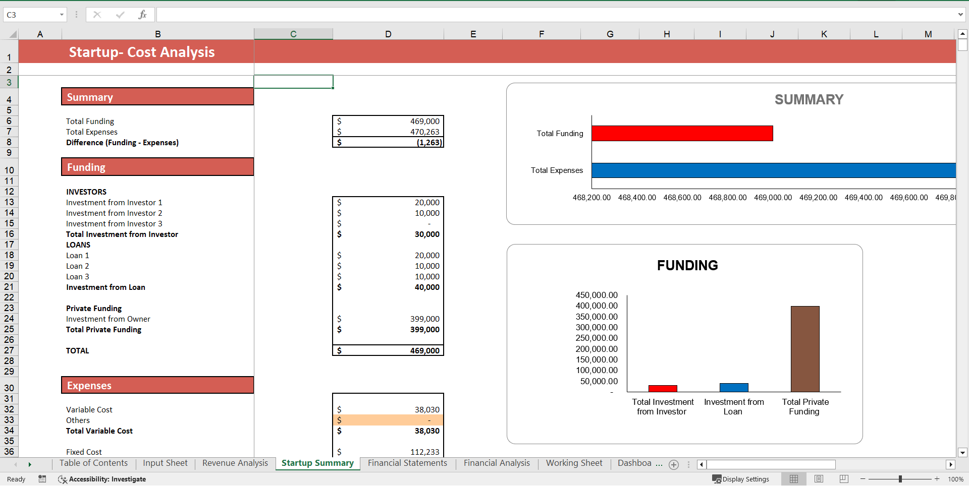Select the red Total Funding chart bar
Image resolution: width=969 pixels, height=486 pixels.
pyautogui.click(x=682, y=134)
